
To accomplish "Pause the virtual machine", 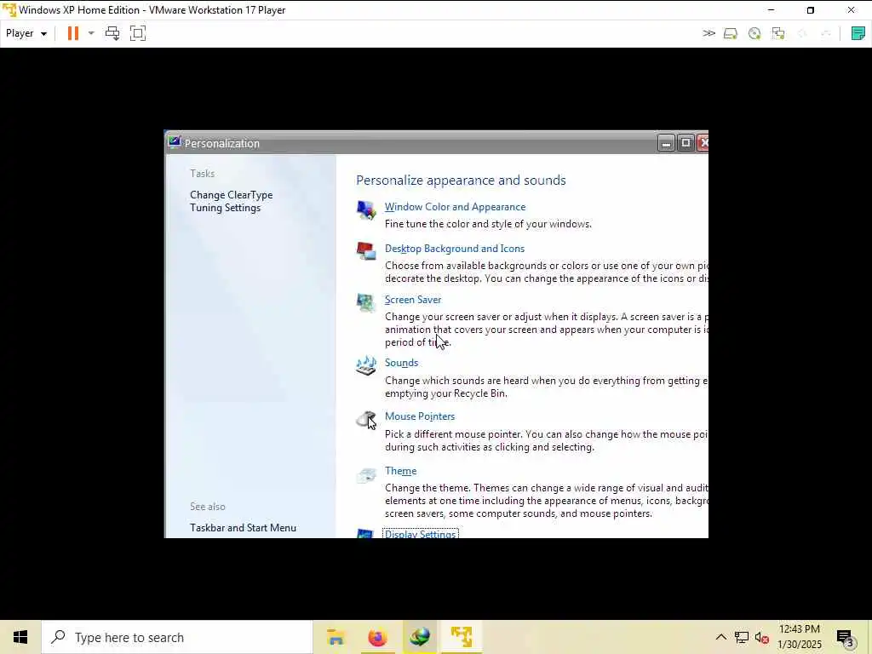I will tap(73, 33).
